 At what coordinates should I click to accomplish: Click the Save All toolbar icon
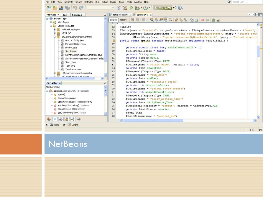click(x=67, y=8)
